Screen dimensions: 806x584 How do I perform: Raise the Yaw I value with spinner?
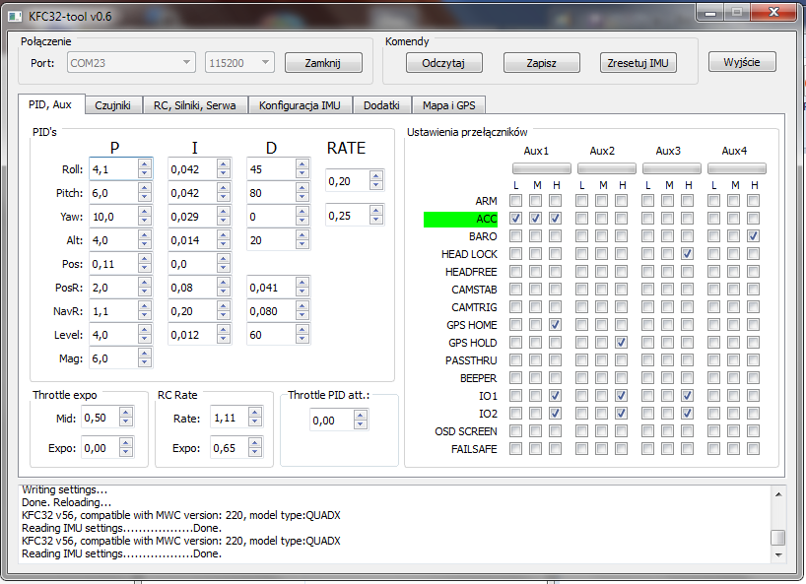[223, 213]
